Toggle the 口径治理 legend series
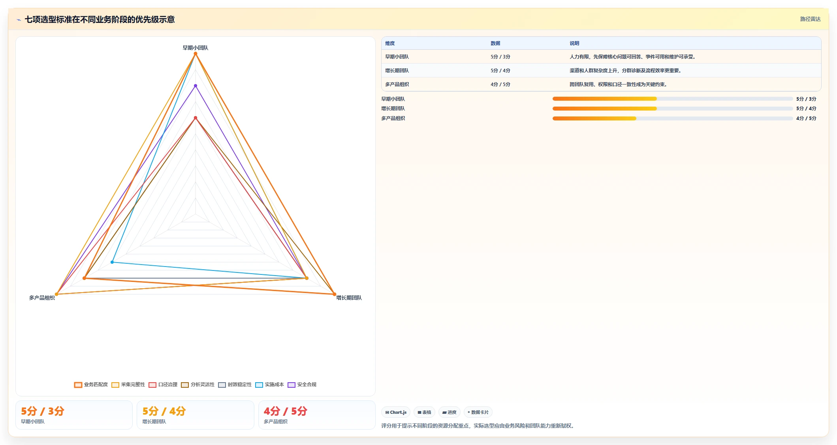This screenshot has width=837, height=445. [163, 385]
